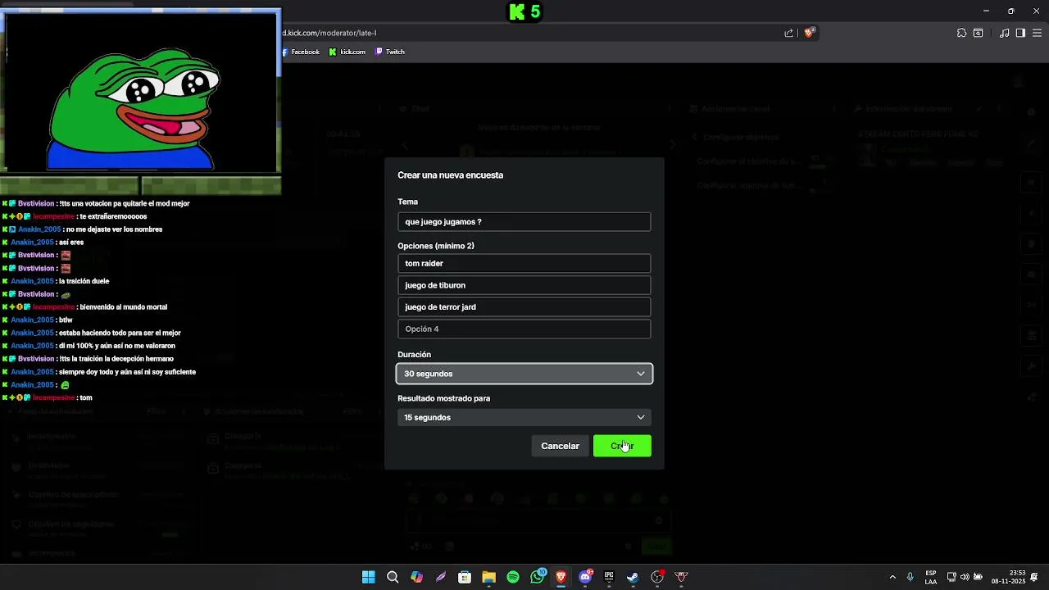Open the clock showing 23:53
The width and height of the screenshot is (1049, 590).
click(1008, 577)
